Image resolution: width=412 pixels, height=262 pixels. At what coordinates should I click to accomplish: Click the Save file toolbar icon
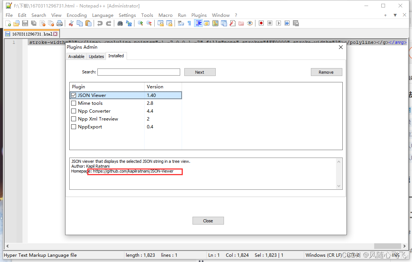coord(25,23)
